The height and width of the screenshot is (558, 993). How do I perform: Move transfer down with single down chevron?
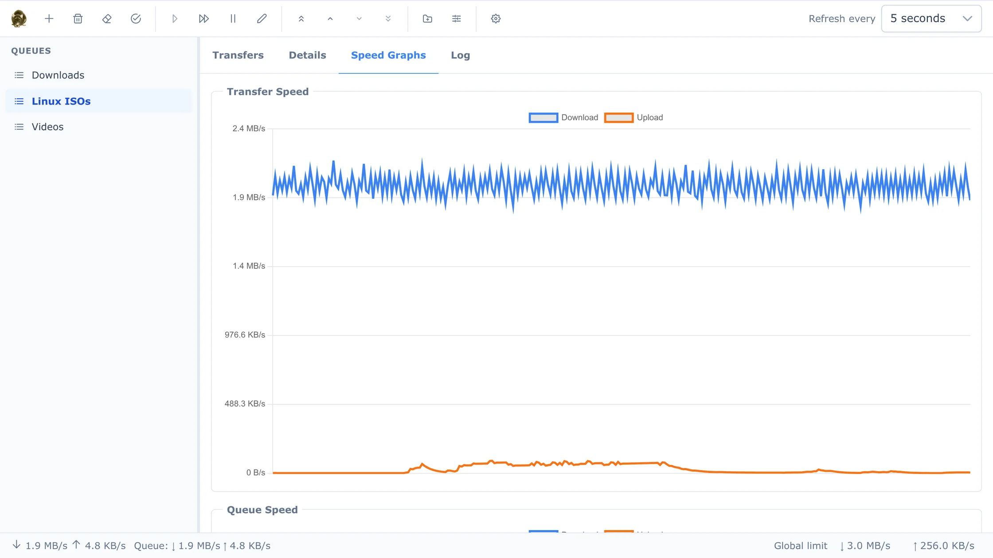(x=359, y=19)
